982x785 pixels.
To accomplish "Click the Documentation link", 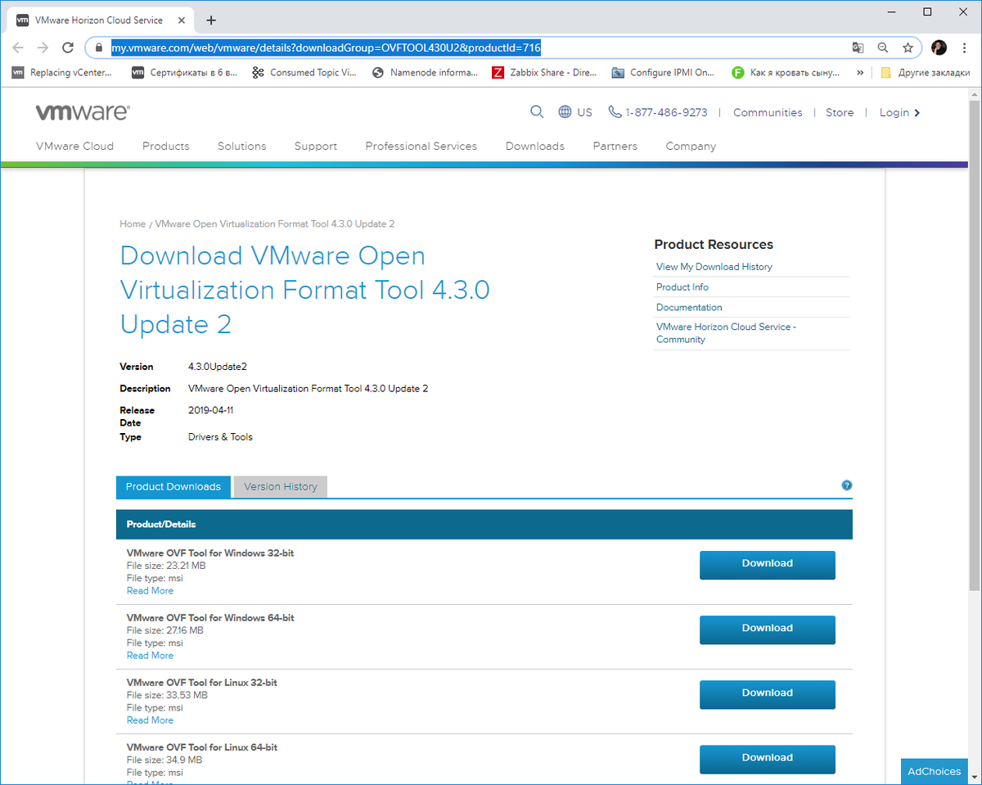I will point(689,307).
